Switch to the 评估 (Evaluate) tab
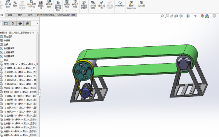This screenshot has width=219, height=137. click(x=30, y=15)
